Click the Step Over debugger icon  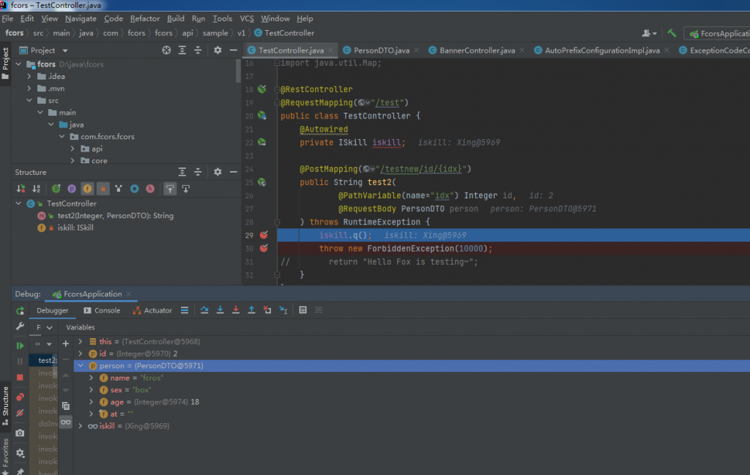pos(204,310)
